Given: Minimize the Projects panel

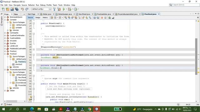Looking at the screenshot, I should (x=24, y=14).
